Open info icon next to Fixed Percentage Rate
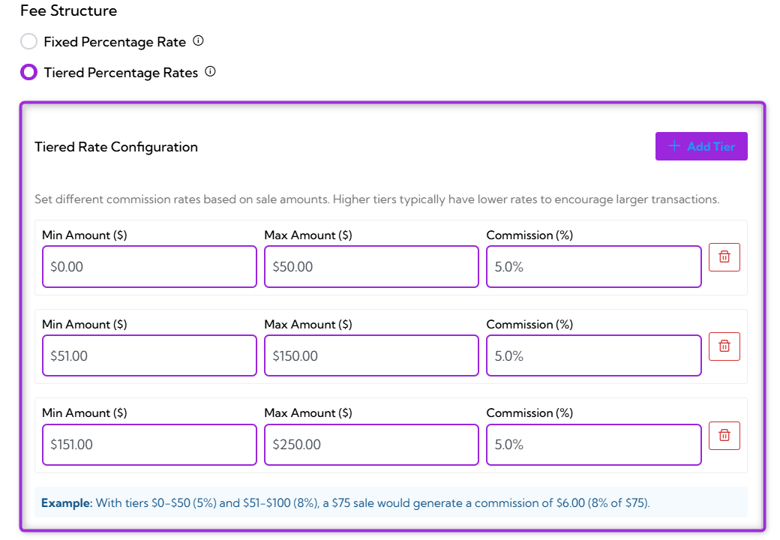The width and height of the screenshot is (780, 540). (198, 40)
